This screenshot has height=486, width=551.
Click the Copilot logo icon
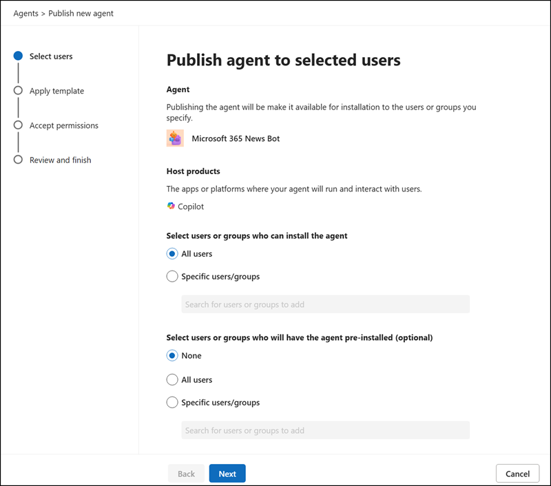click(x=171, y=206)
